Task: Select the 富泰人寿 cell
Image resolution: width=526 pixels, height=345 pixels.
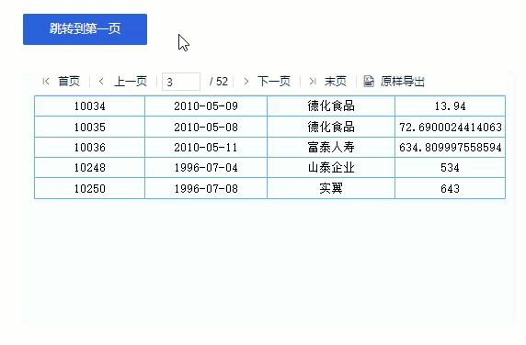Action: (x=331, y=147)
